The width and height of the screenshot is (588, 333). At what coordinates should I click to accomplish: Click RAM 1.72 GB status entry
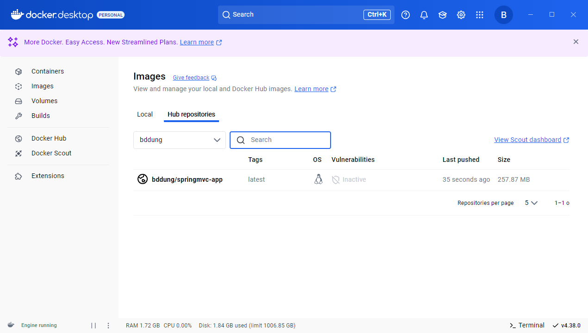[x=143, y=325]
